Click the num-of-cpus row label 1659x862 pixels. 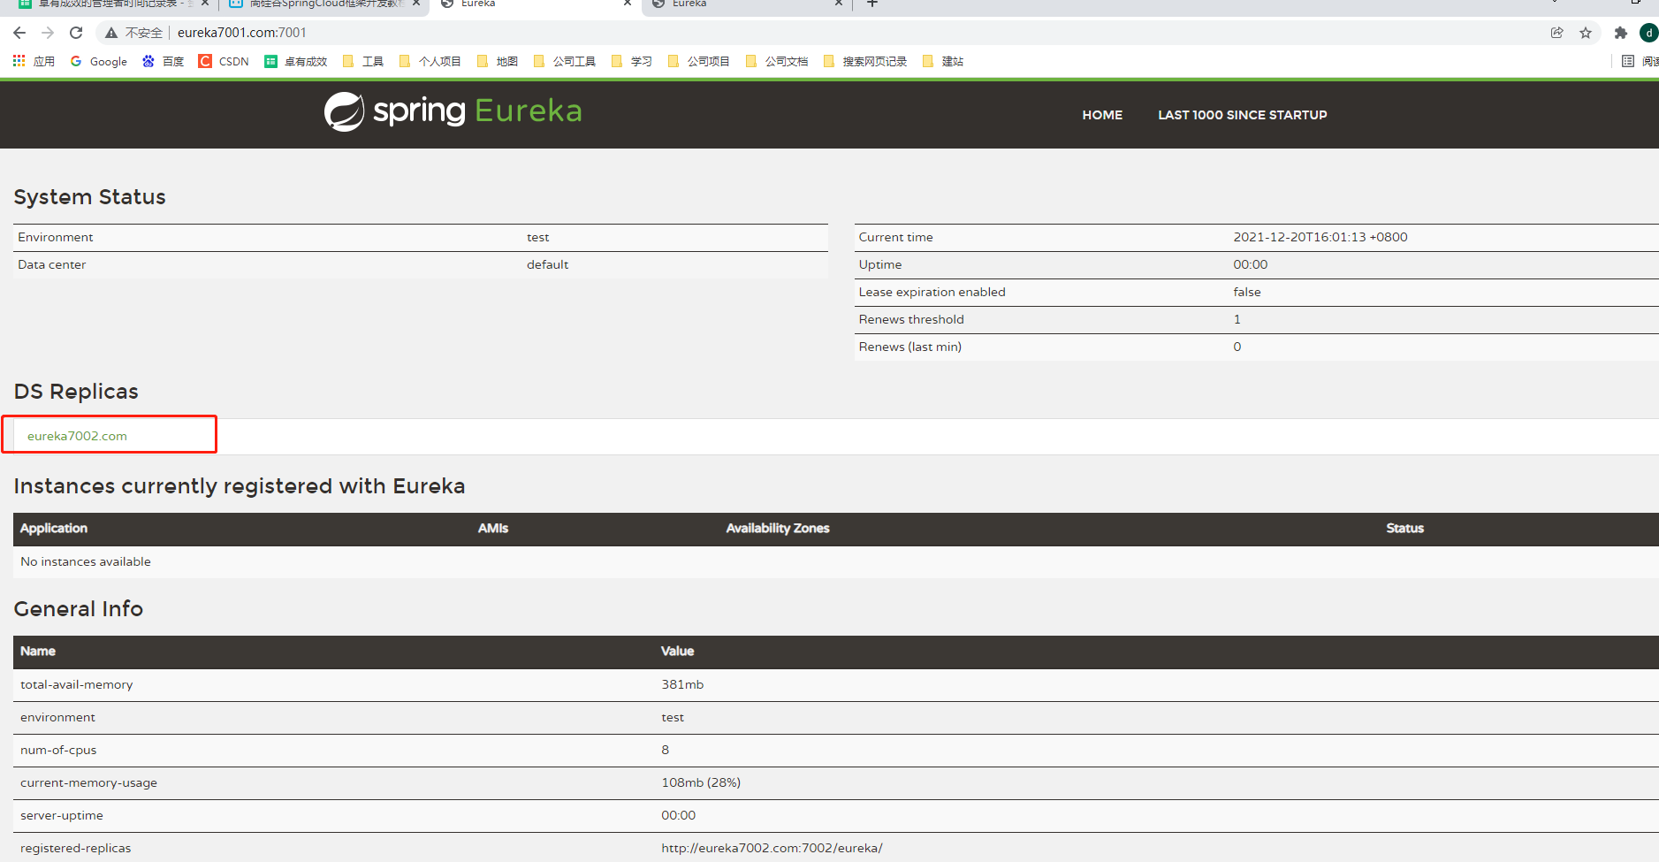pyautogui.click(x=58, y=750)
